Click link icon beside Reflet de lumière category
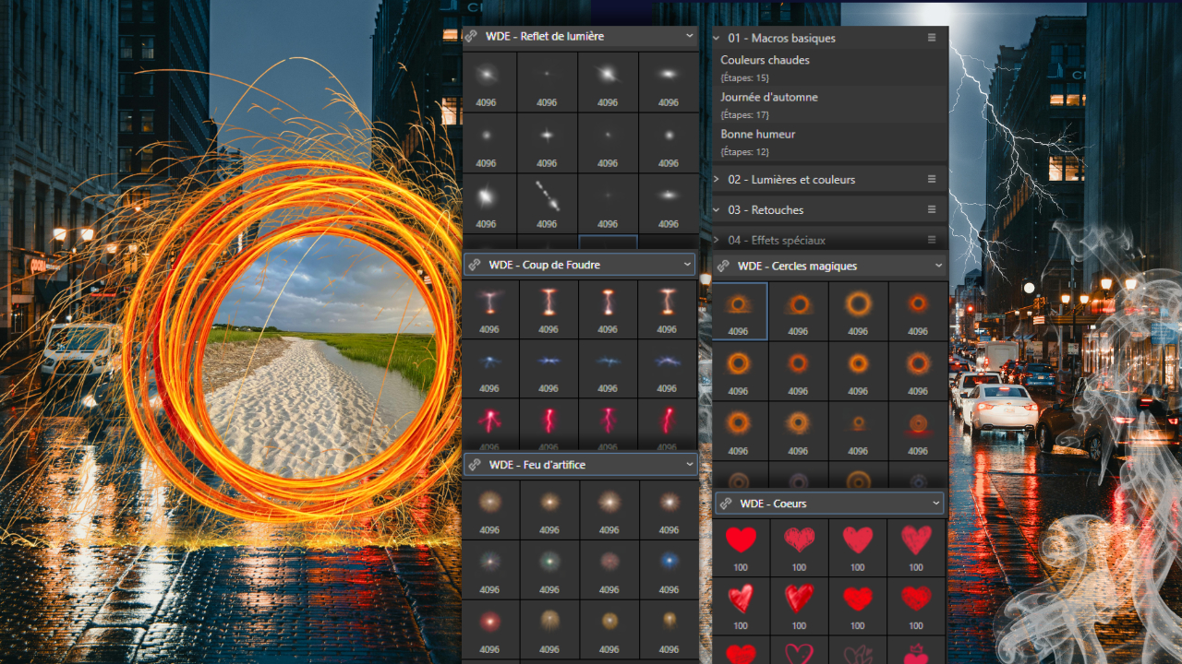The image size is (1182, 664). point(471,37)
